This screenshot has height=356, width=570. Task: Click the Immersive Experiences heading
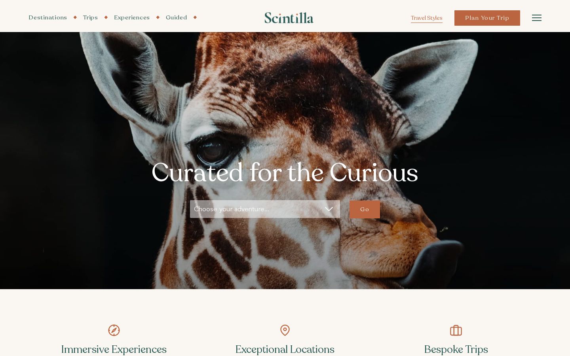(114, 350)
